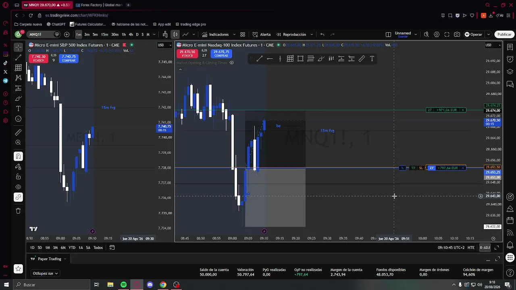
Task: Switch to the 5m timeframe
Action: pyautogui.click(x=95, y=34)
